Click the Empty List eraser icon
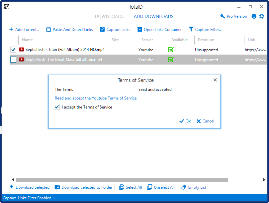This screenshot has height=203, width=269. point(184,187)
